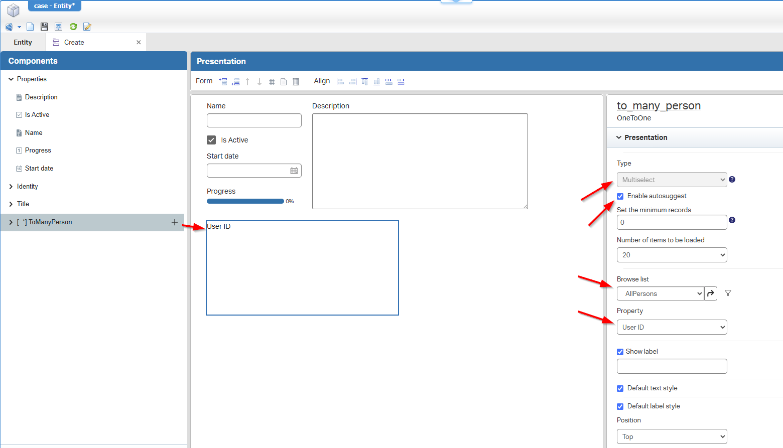Image resolution: width=783 pixels, height=448 pixels.
Task: Uncheck the Show label checkbox
Action: click(620, 352)
